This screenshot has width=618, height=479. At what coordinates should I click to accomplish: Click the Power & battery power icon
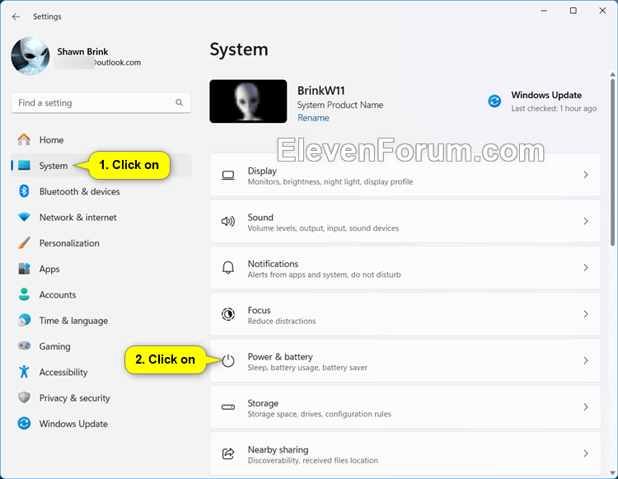pos(227,360)
